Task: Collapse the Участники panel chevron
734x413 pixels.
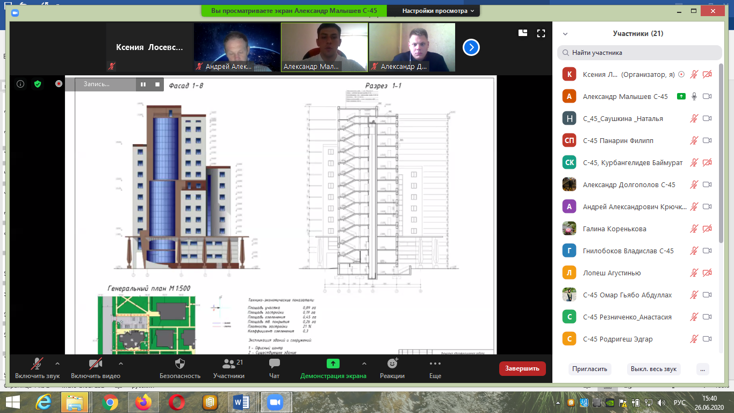Action: (x=565, y=33)
